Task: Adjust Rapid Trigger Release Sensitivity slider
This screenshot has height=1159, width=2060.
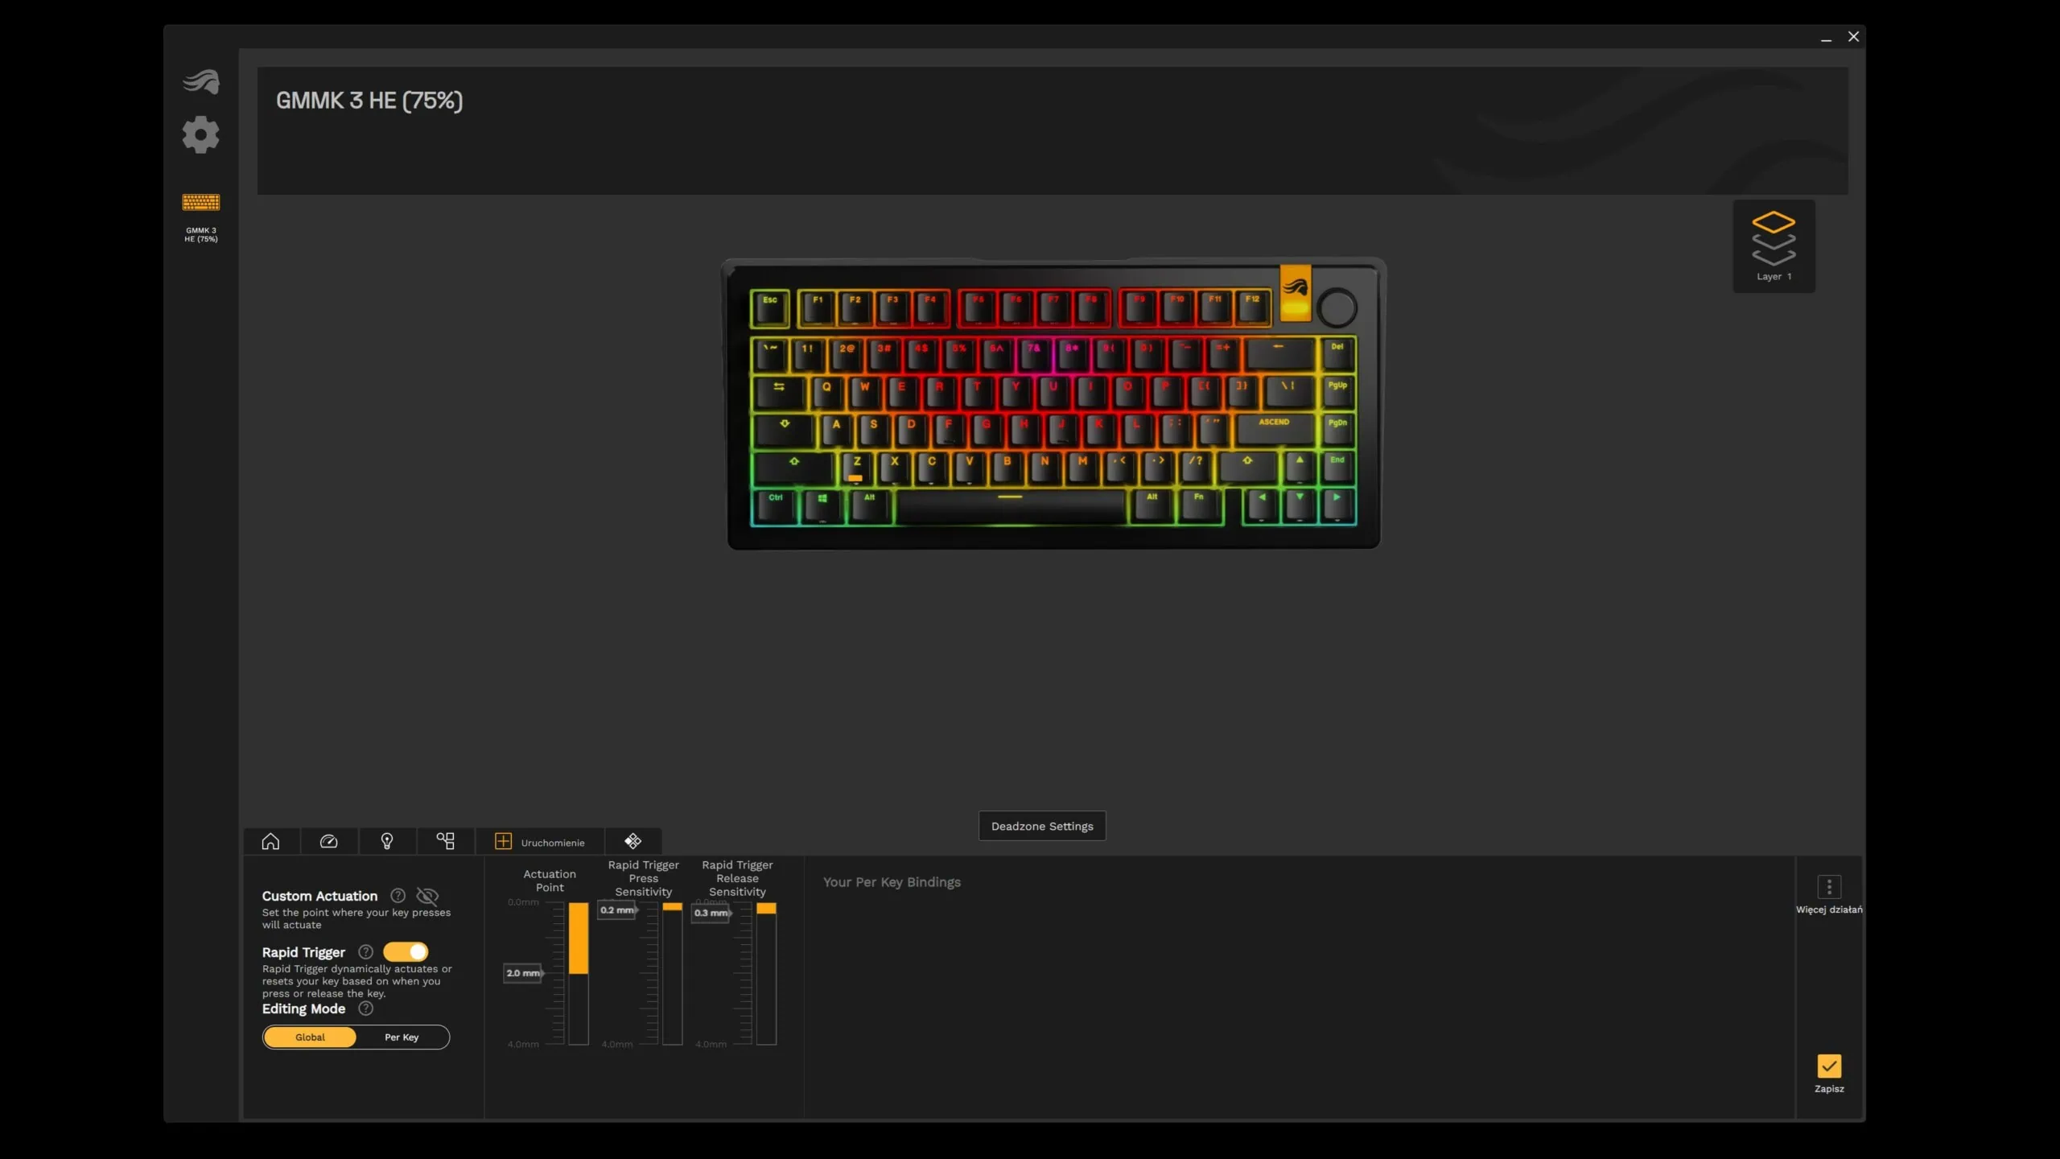Action: click(766, 974)
